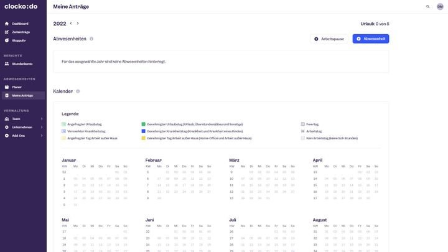Click green Genehmigter Urlaubstag legend swatch
Viewport: 448px width, 252px height.
point(144,124)
